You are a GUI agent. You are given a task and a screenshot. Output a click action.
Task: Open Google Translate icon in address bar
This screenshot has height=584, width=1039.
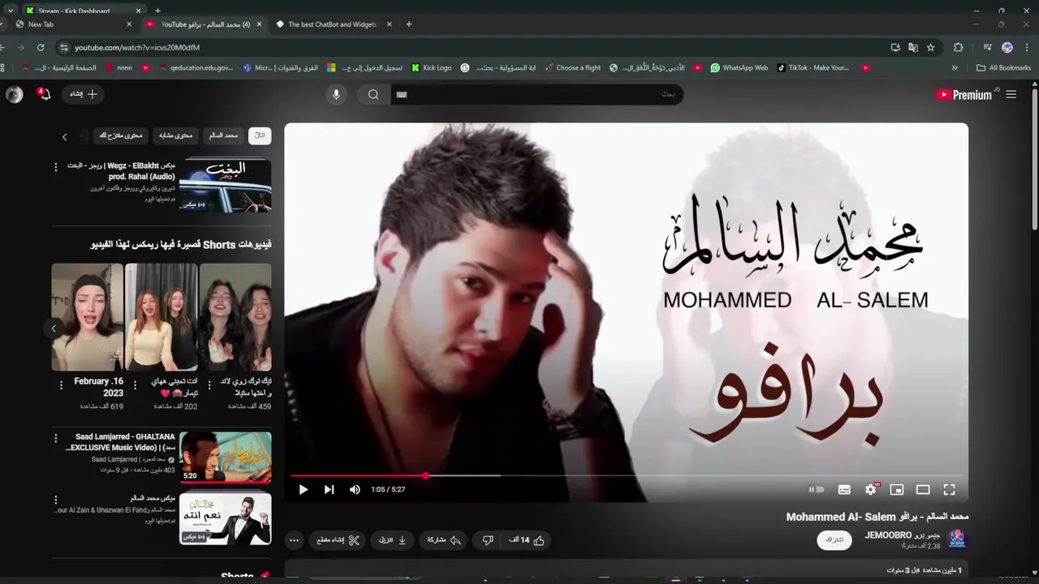point(913,48)
